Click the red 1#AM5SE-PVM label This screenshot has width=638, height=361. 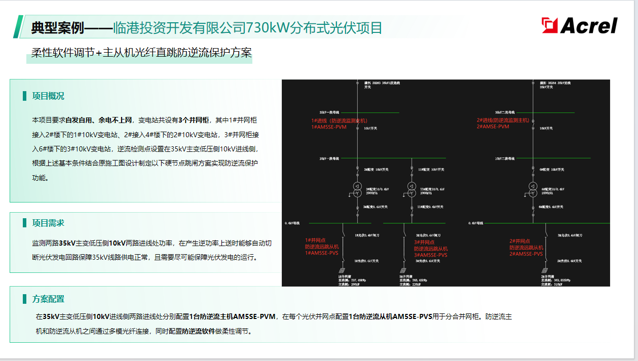tap(329, 127)
